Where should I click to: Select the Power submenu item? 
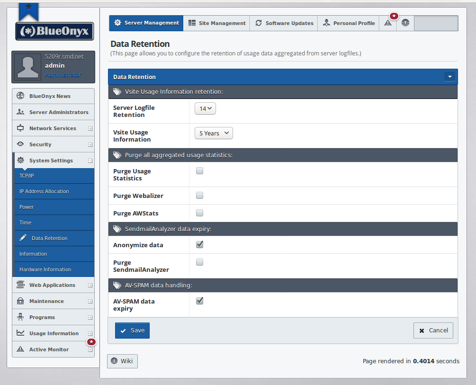pos(54,207)
